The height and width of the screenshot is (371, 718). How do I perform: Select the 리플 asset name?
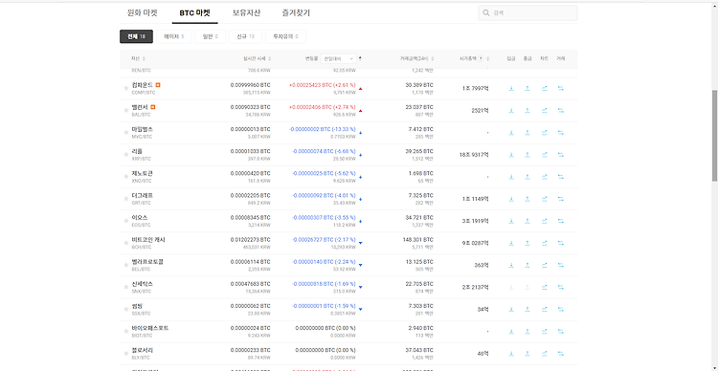137,151
